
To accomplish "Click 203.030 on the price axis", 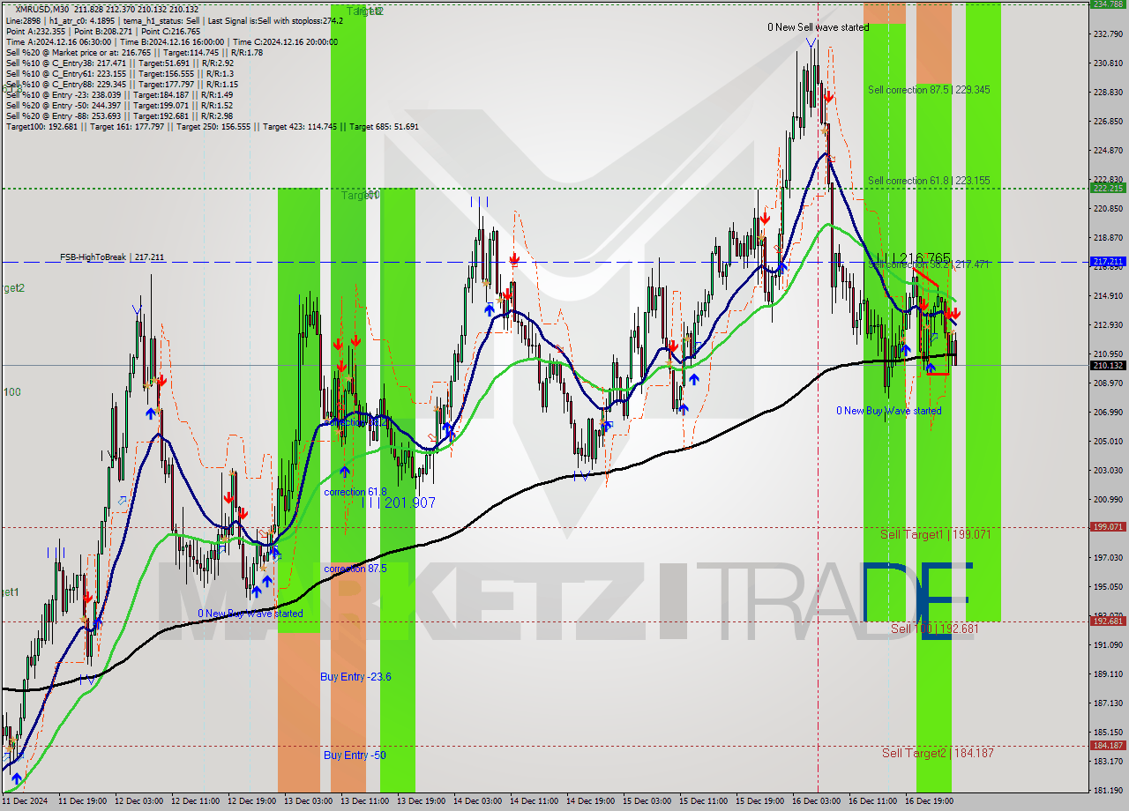I will [x=1108, y=470].
